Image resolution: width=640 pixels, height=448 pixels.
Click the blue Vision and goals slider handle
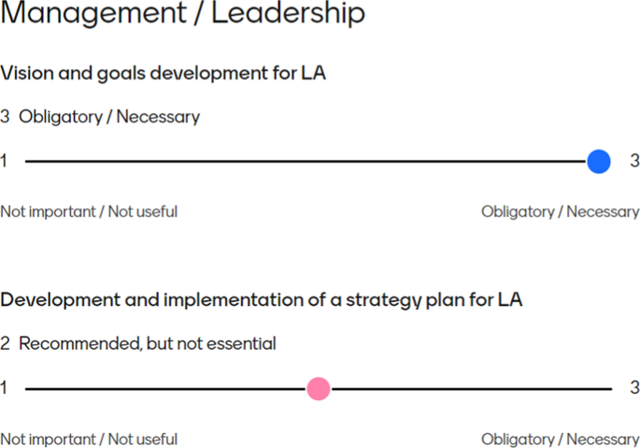tap(599, 162)
